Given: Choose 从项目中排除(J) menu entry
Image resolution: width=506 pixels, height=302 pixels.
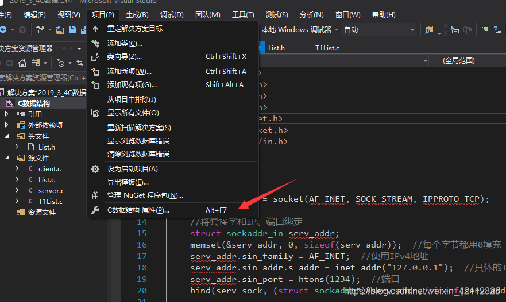Looking at the screenshot, I should (x=173, y=100).
